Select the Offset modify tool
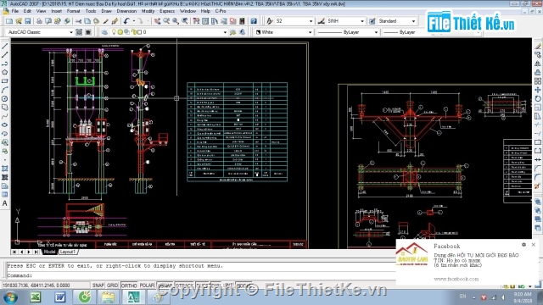Screen dimensions: 543x305 click(538, 72)
